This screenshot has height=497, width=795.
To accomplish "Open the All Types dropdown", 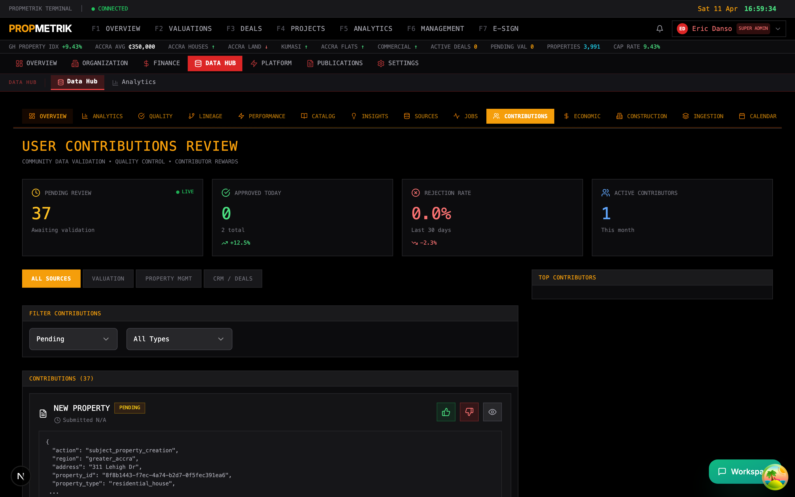I will point(179,339).
